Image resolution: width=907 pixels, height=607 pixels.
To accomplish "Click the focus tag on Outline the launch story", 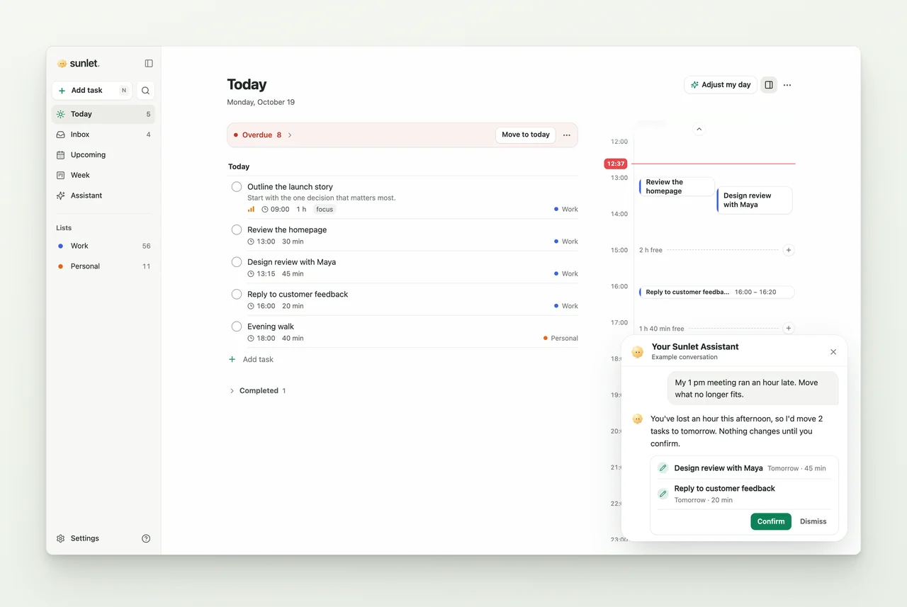I will [325, 210].
